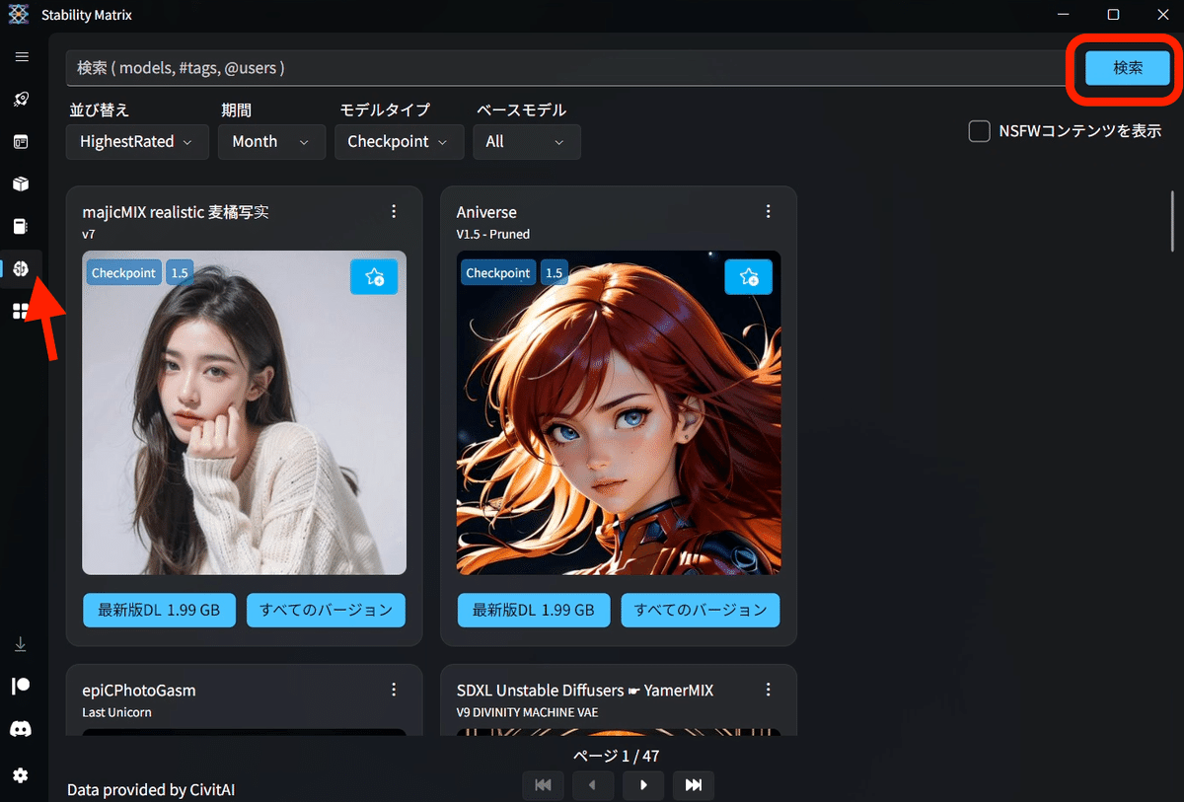Screen dimensions: 1184x802
Task: Favorite the Aniverse model with star button
Action: 749,277
